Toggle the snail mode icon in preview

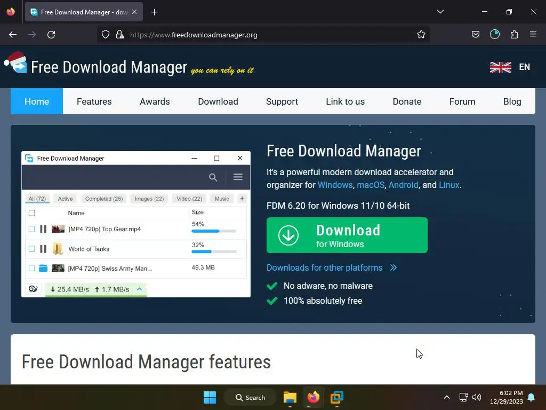coord(33,289)
